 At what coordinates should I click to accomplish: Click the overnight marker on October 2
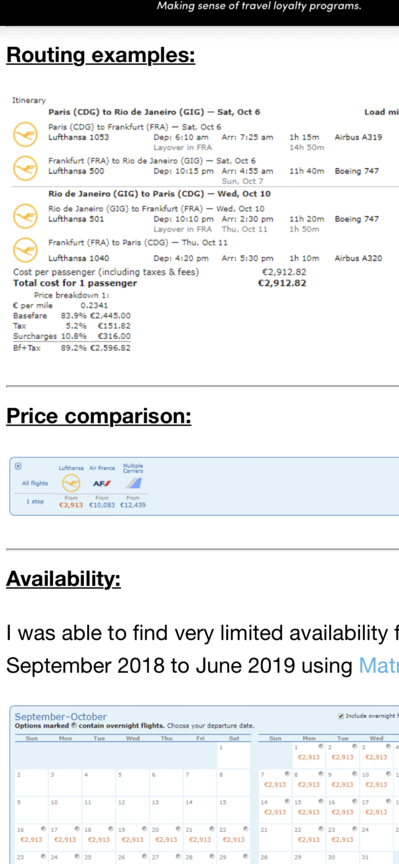(x=355, y=746)
